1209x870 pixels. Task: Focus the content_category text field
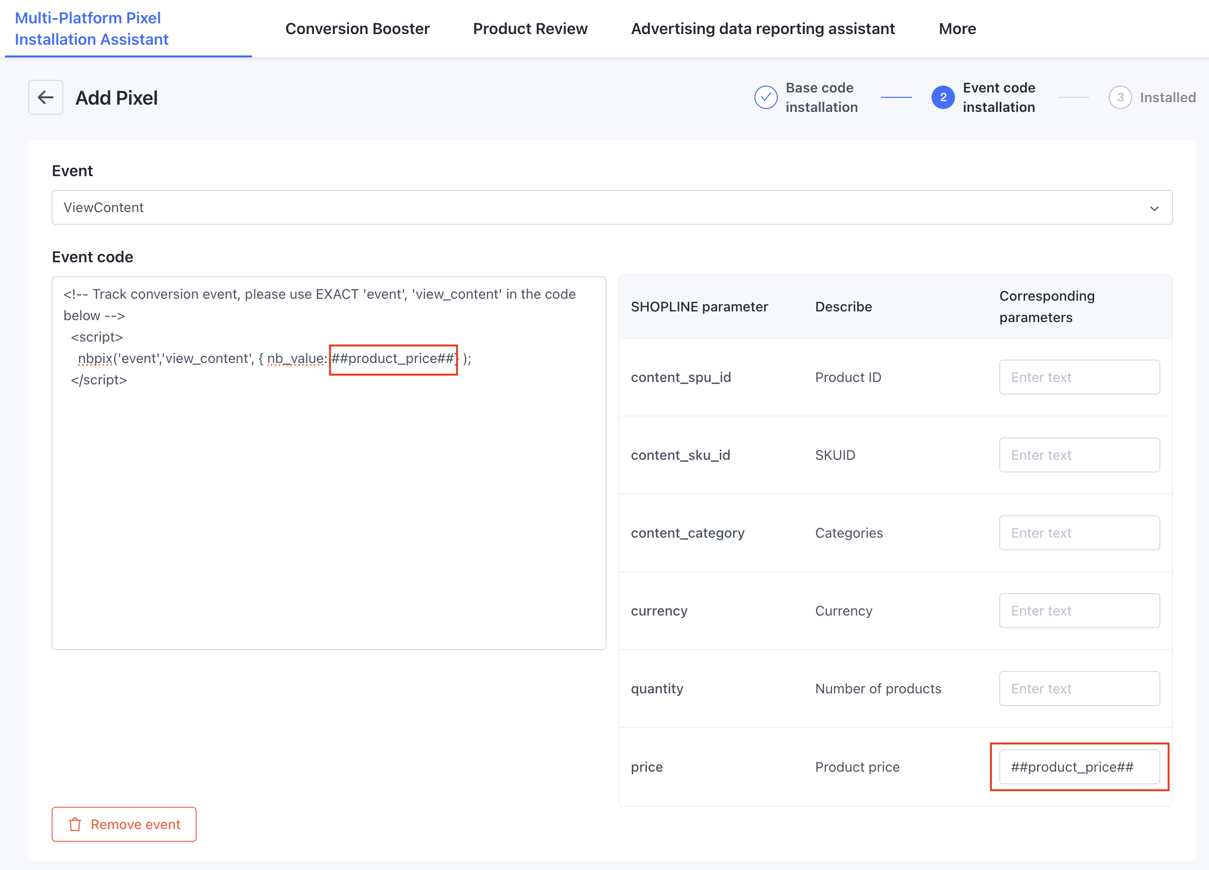coord(1079,533)
